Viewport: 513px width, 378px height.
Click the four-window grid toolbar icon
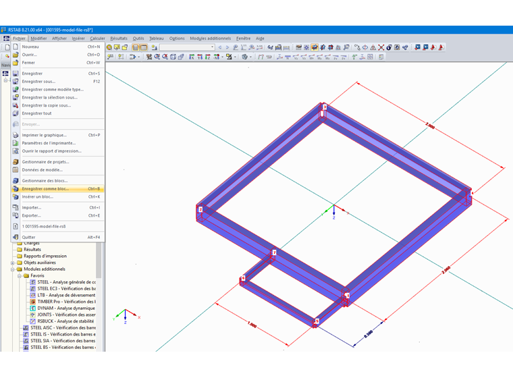click(x=371, y=57)
